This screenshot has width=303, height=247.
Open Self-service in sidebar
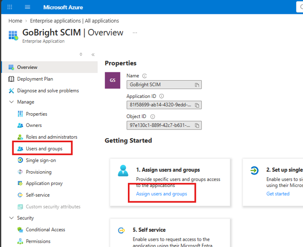pyautogui.click(x=38, y=195)
